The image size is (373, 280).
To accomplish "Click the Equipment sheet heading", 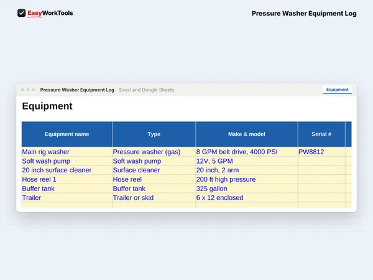I will pos(47,106).
